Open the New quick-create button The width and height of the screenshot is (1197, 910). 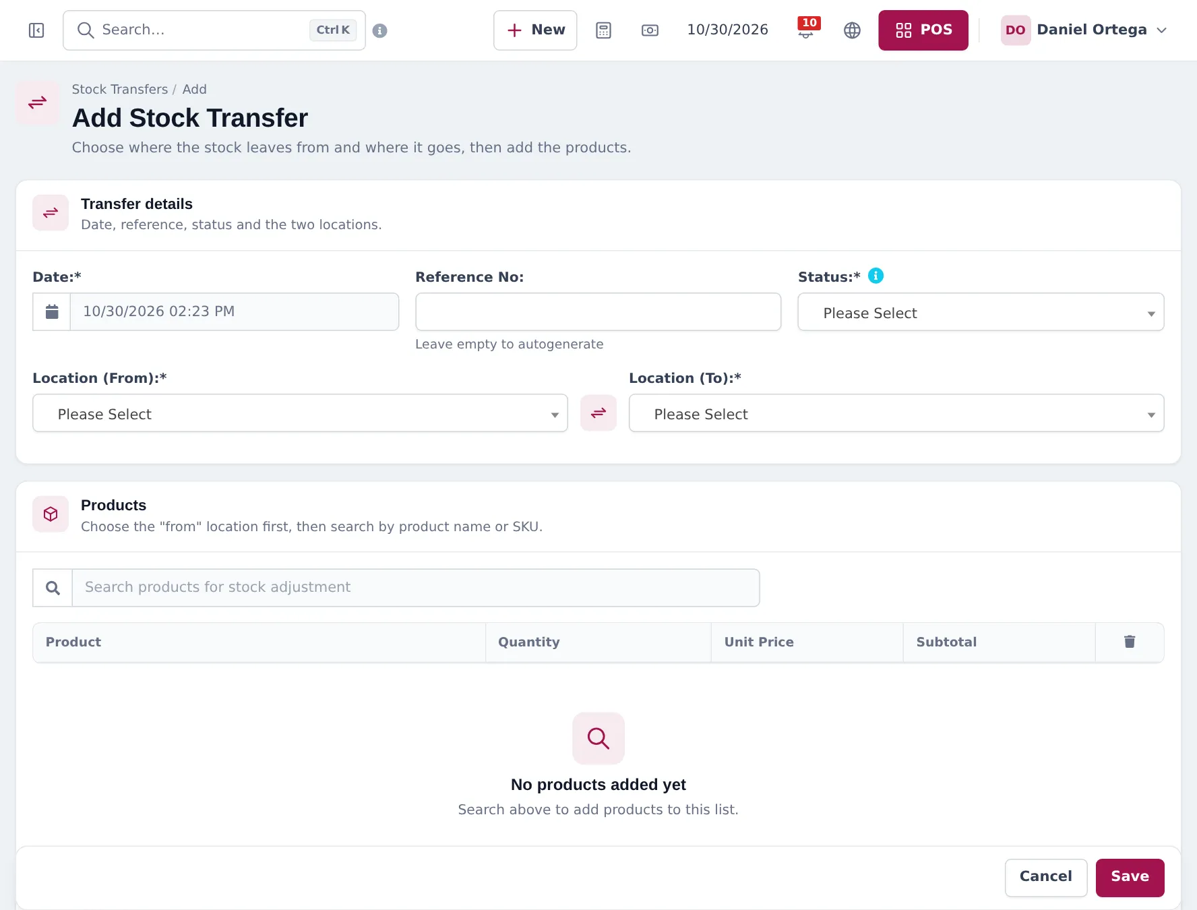pyautogui.click(x=535, y=30)
